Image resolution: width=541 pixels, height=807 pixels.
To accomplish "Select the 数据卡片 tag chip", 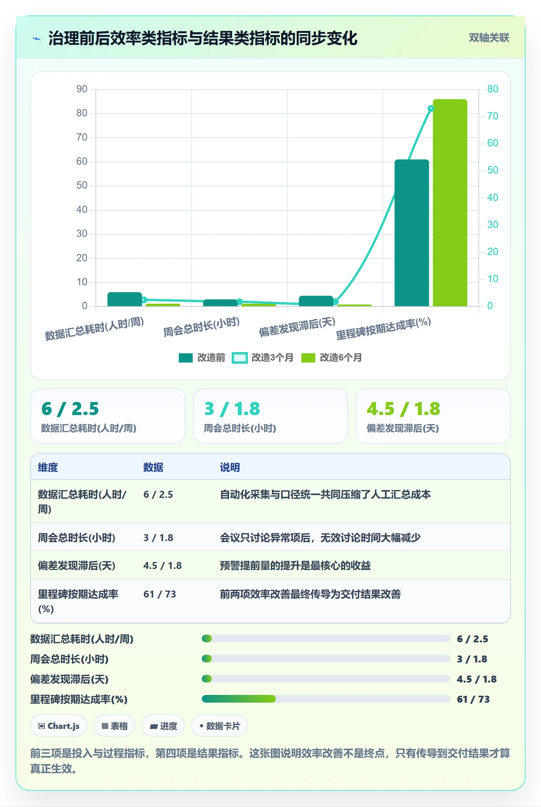I will tap(219, 726).
